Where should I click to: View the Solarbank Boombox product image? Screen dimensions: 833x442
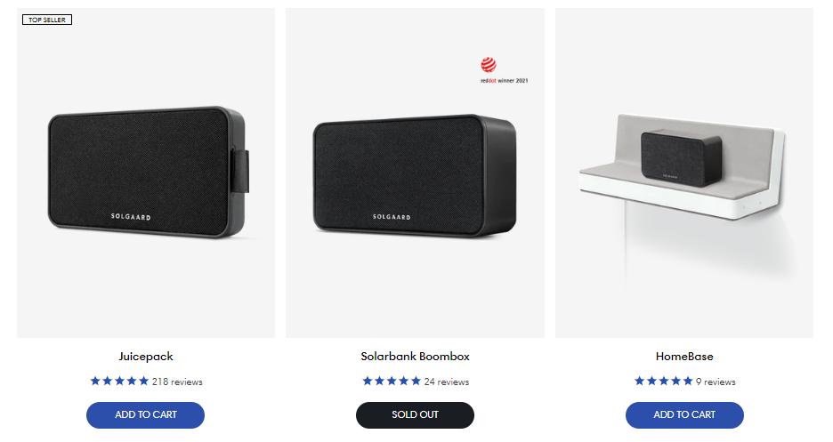coord(415,173)
